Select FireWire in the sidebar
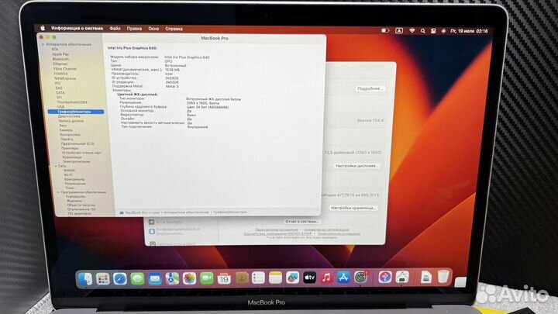558x314 pixels. 61,74
